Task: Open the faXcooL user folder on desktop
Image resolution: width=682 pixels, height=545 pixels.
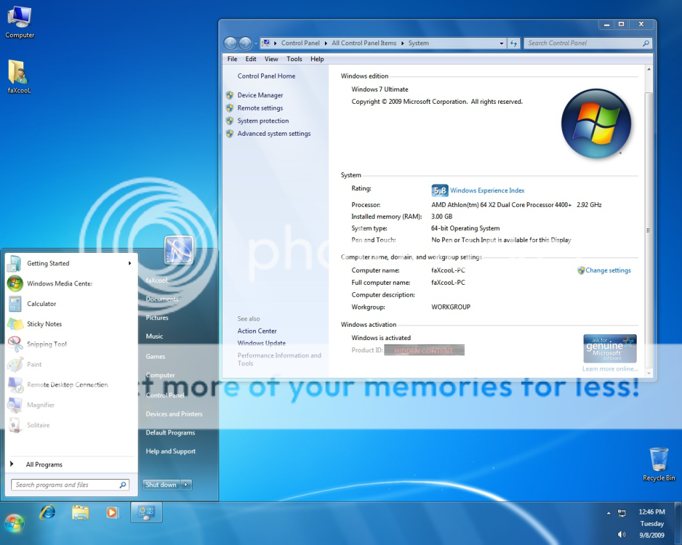Action: (19, 77)
